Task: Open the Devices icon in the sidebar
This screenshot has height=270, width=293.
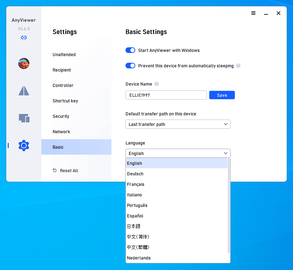Action: tap(24, 118)
